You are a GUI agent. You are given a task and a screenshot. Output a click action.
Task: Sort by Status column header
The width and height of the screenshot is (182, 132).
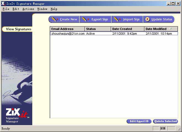click(98, 29)
